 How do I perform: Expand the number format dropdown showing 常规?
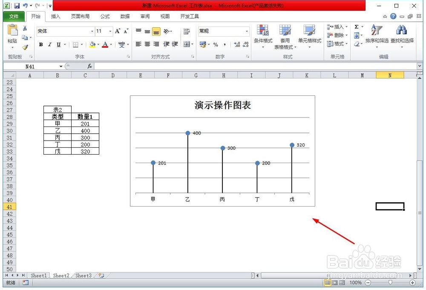tap(247, 31)
